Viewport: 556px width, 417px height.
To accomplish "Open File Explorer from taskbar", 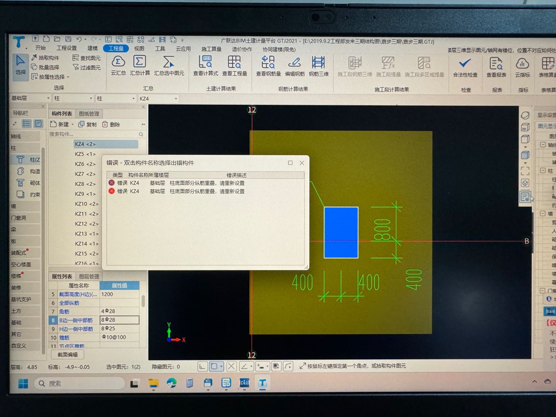I will pos(153,383).
